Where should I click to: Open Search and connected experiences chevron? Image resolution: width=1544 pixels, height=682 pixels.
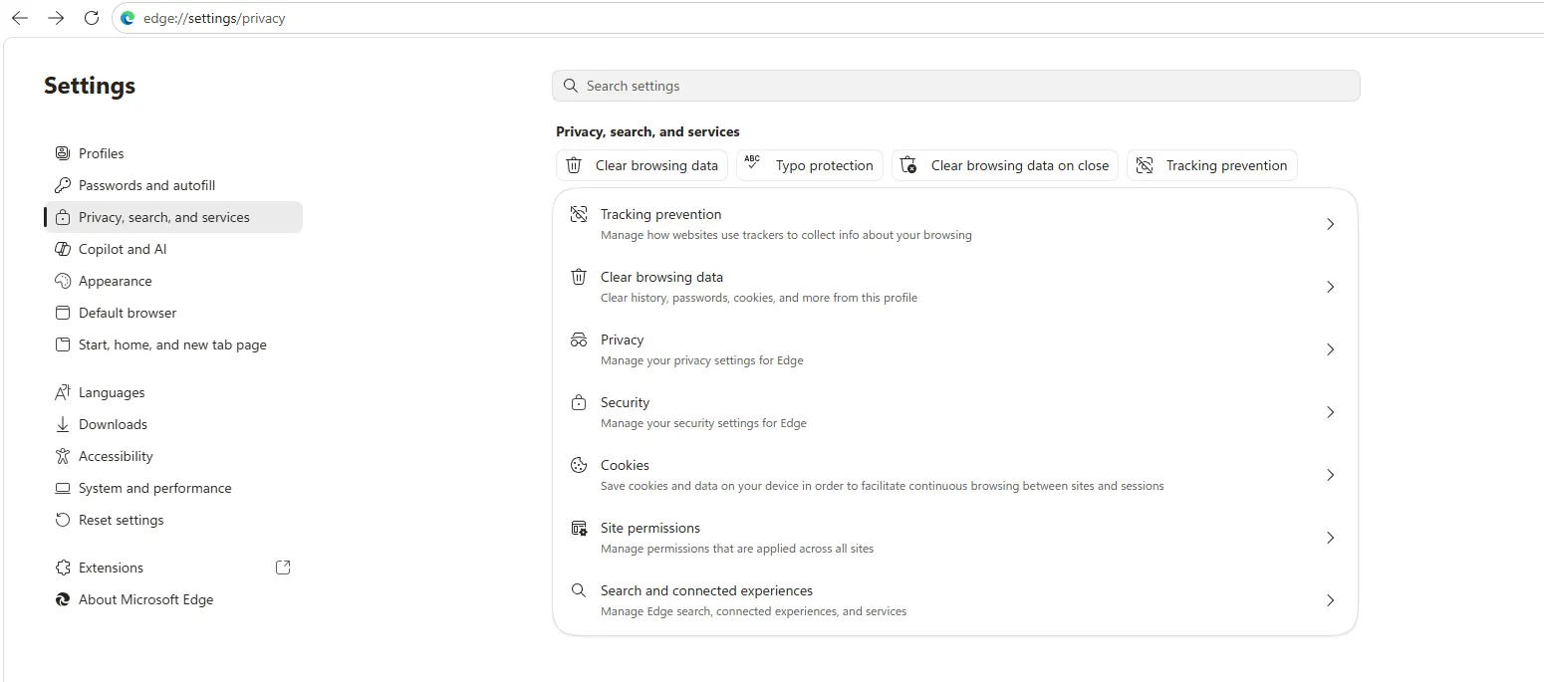tap(1330, 600)
